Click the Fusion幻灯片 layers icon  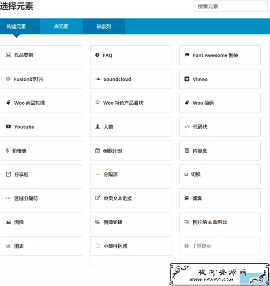pos(8,79)
